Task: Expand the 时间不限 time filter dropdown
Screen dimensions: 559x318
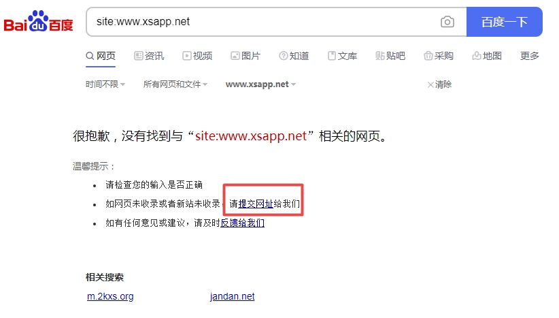Action: [x=105, y=84]
